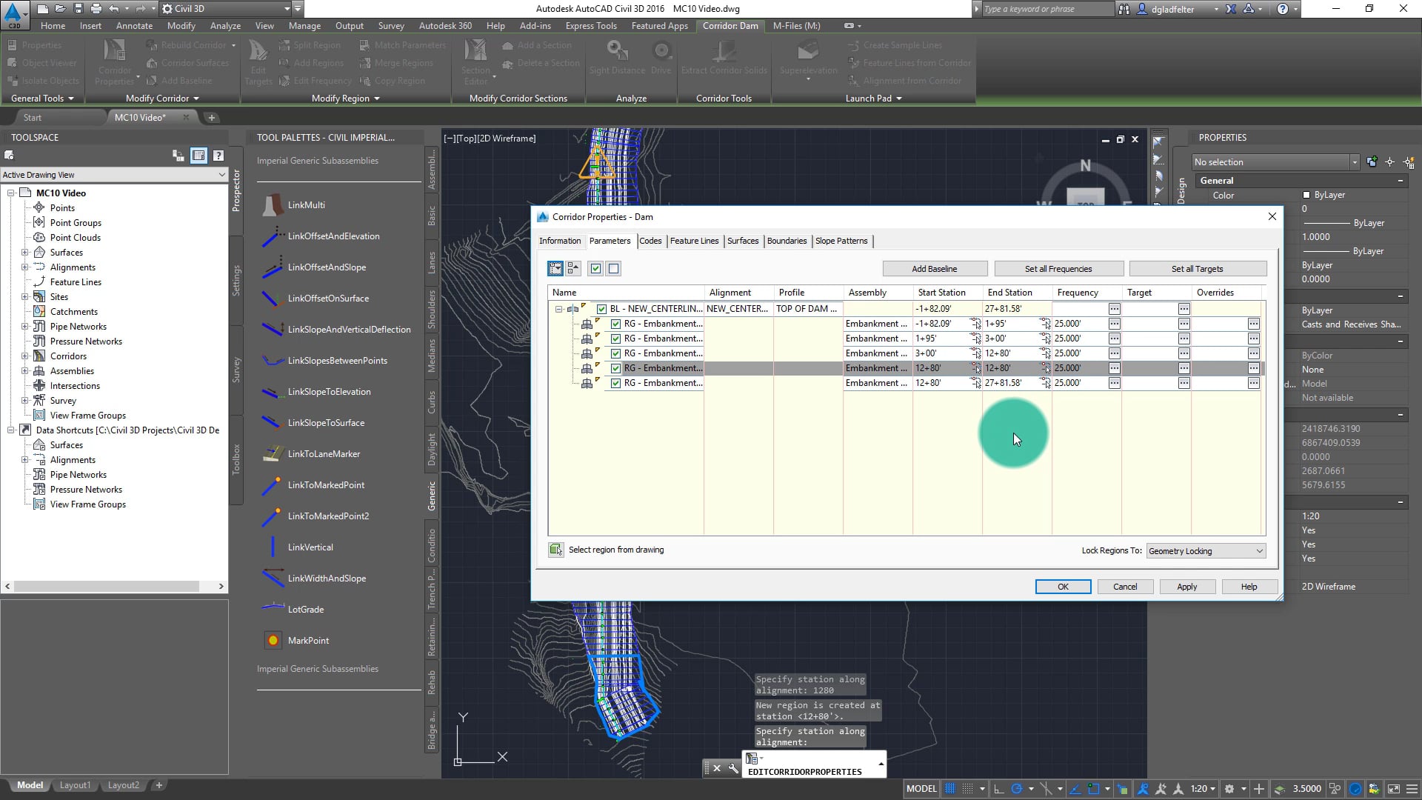Toggle checkbox of the highlighted RG Embankment region
This screenshot has width=1422, height=800.
coord(615,368)
